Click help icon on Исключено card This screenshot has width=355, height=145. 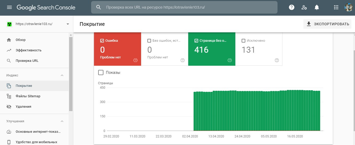click(277, 60)
